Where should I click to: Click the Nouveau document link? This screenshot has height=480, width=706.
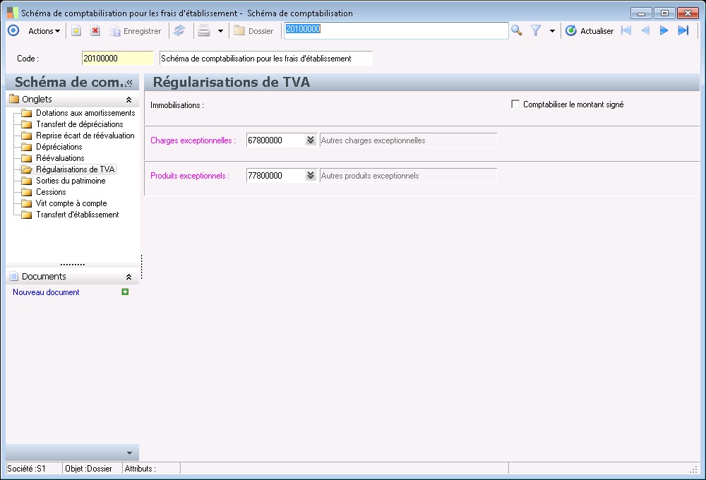[46, 292]
